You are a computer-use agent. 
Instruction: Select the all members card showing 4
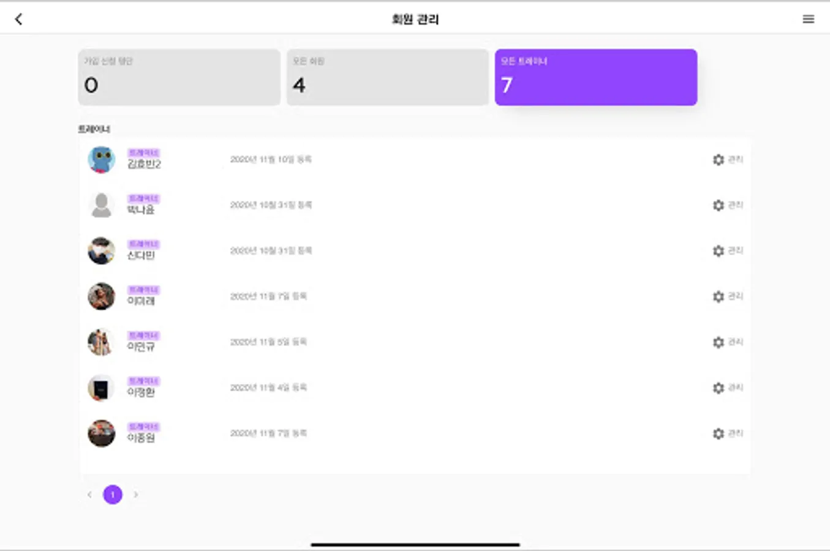tap(388, 77)
